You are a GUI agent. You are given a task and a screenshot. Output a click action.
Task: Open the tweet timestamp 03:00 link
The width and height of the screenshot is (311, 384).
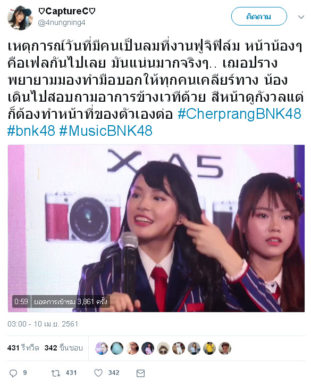click(43, 324)
